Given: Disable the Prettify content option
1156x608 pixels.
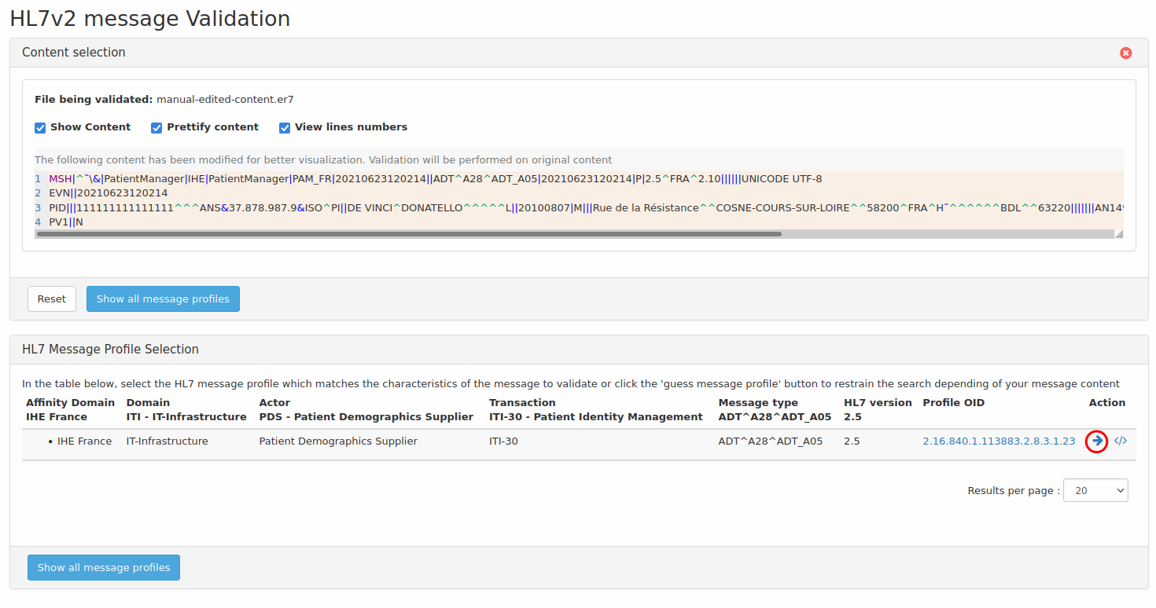Looking at the screenshot, I should click(156, 127).
